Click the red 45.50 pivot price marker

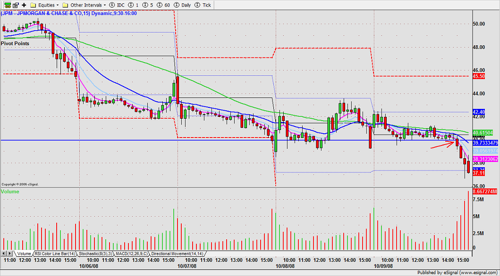pyautogui.click(x=479, y=77)
